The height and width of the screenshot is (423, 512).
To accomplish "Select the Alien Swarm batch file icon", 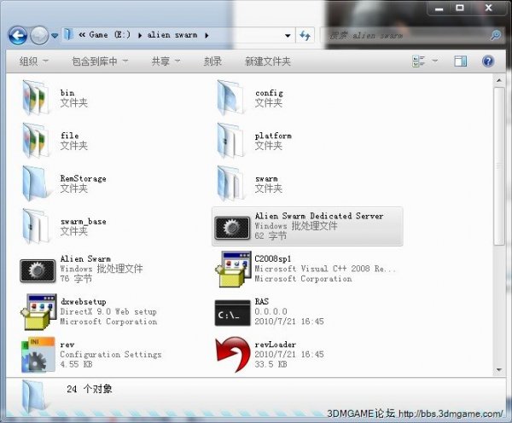I will coord(38,270).
